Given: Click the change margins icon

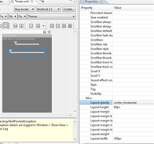Looking at the screenshot, I should [31, 26].
